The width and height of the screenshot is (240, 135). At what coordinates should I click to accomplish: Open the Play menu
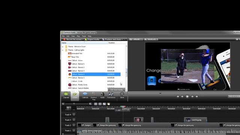click(78, 36)
